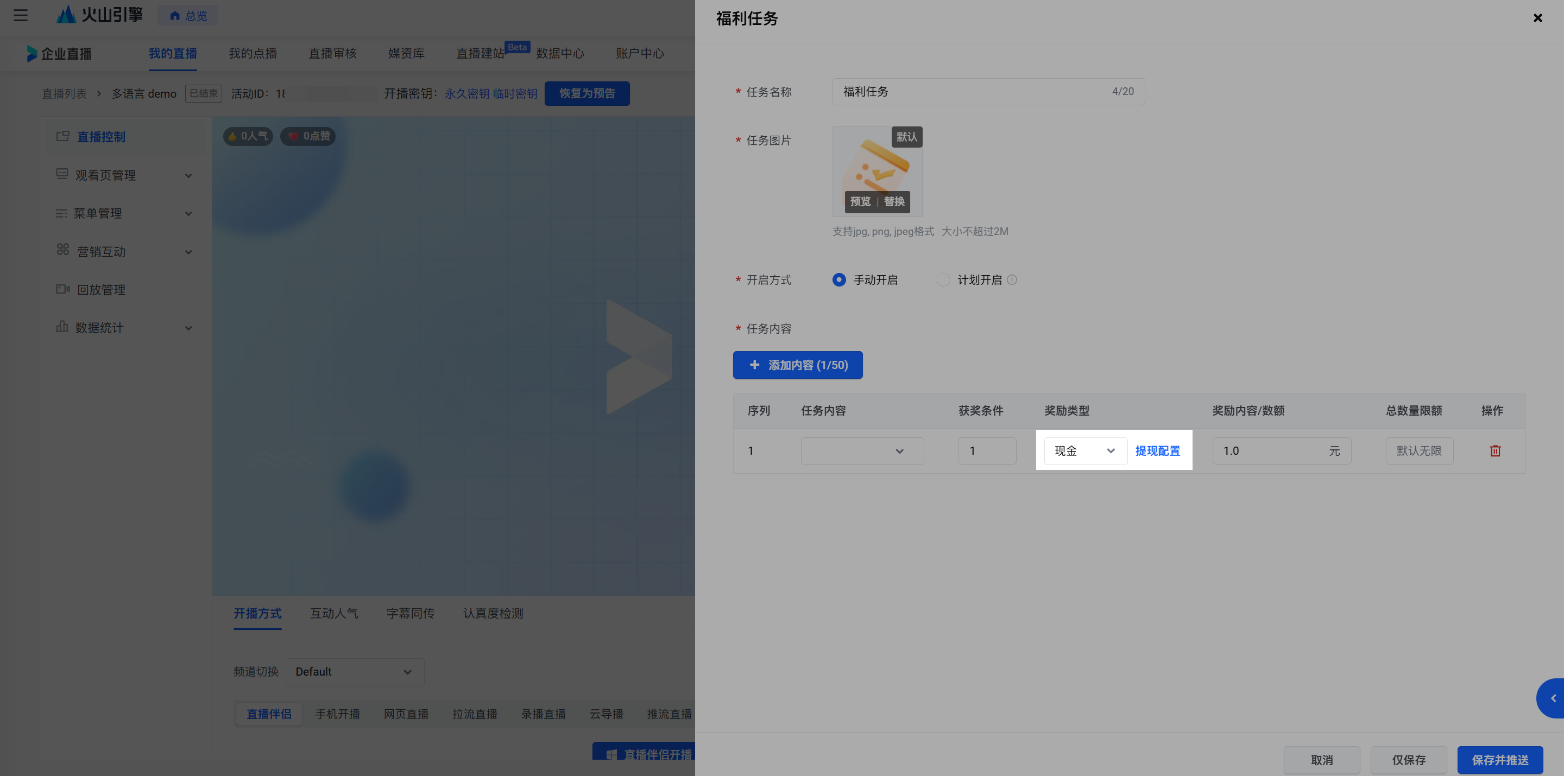Click the 0人气 popularity badge

coord(248,136)
